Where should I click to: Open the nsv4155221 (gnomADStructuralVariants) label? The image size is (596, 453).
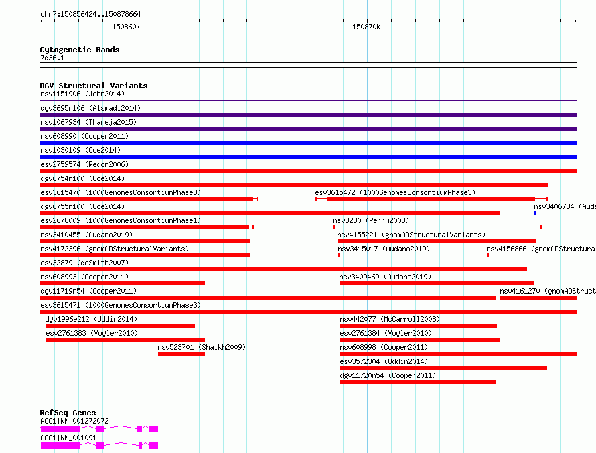point(411,235)
